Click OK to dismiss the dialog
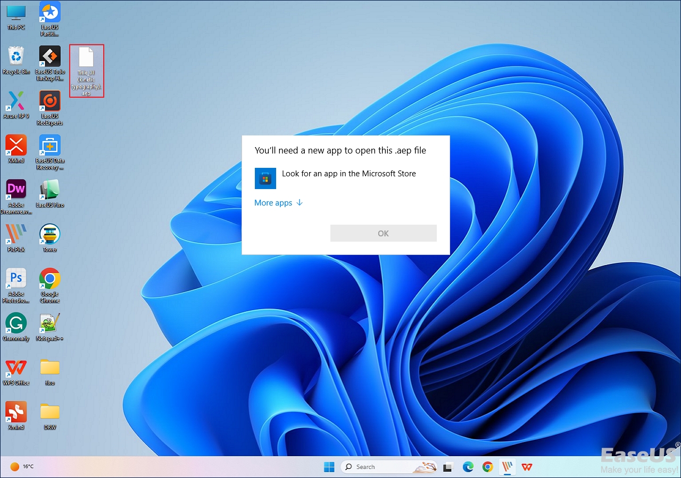Image resolution: width=681 pixels, height=478 pixels. coord(383,233)
